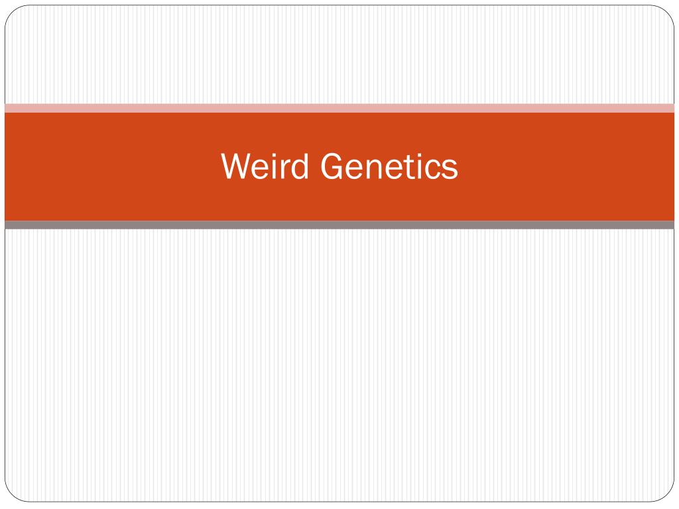The height and width of the screenshot is (509, 679).
Task: Click the thin border along the slide's top edge
Action: (x=339, y=5)
